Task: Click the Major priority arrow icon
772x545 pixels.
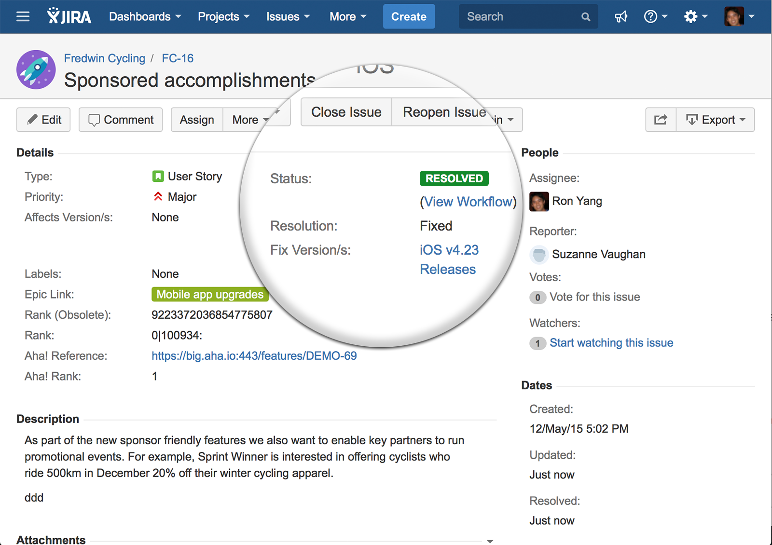Action: tap(158, 197)
